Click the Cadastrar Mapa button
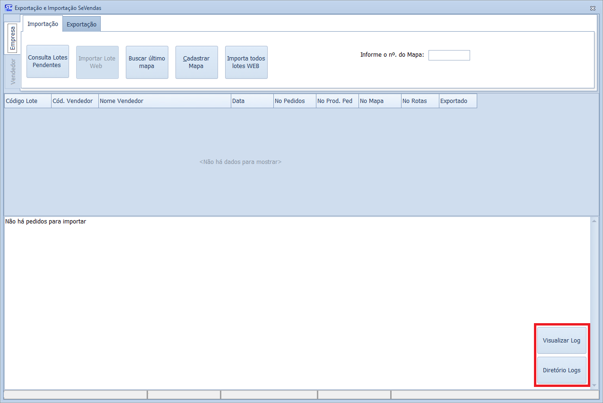This screenshot has height=403, width=603. click(x=196, y=62)
